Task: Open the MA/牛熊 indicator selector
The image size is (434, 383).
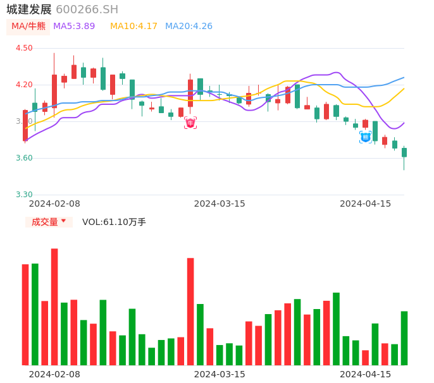Action: click(28, 27)
